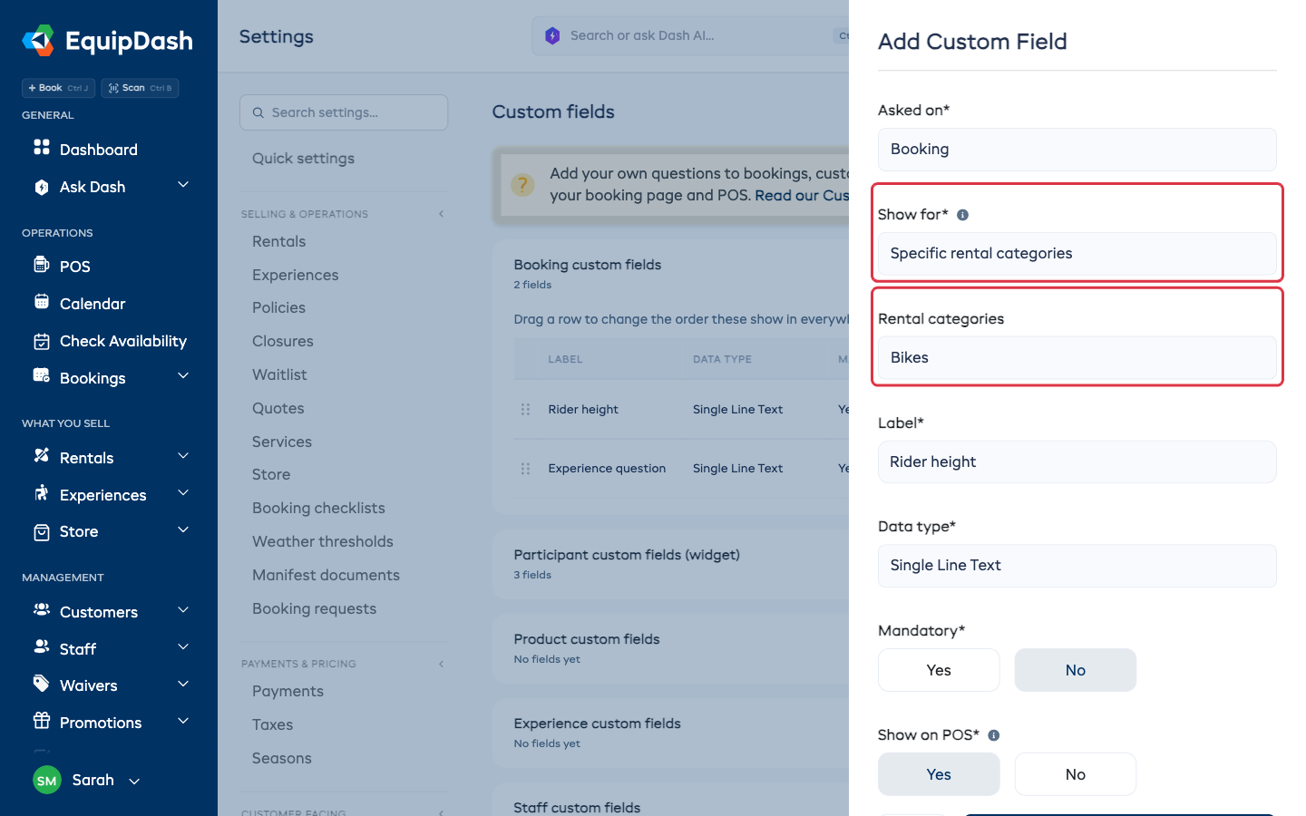This screenshot has width=1306, height=816.
Task: Set Mandatory to Yes
Action: [939, 670]
